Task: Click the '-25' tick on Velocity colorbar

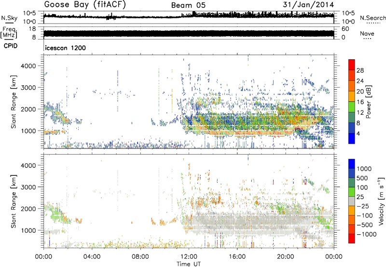Action: (363, 206)
